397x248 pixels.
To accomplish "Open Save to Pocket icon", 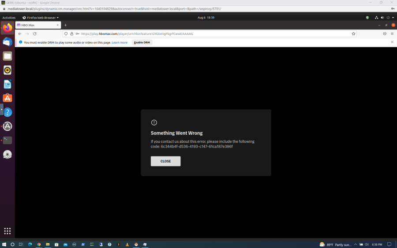I will [385, 34].
